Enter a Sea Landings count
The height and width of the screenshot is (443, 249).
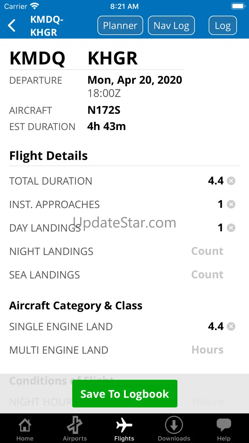(207, 275)
